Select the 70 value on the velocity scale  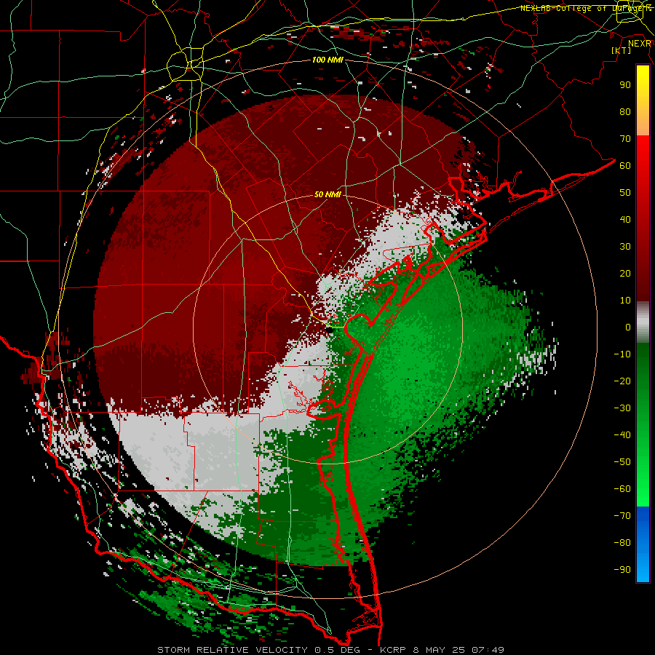click(x=625, y=139)
